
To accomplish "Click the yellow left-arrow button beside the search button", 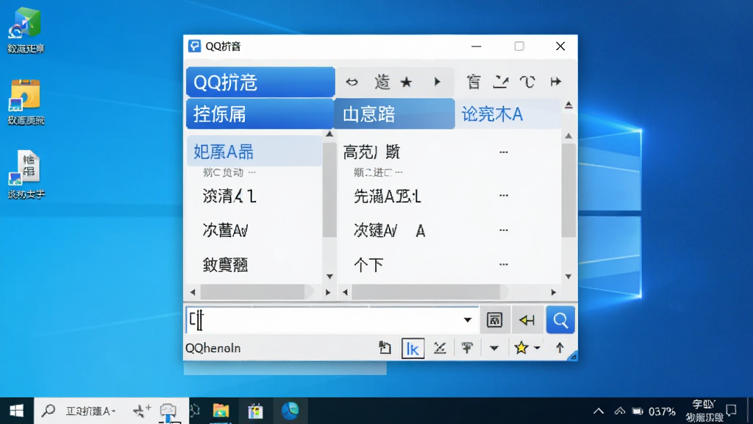I will pyautogui.click(x=527, y=320).
